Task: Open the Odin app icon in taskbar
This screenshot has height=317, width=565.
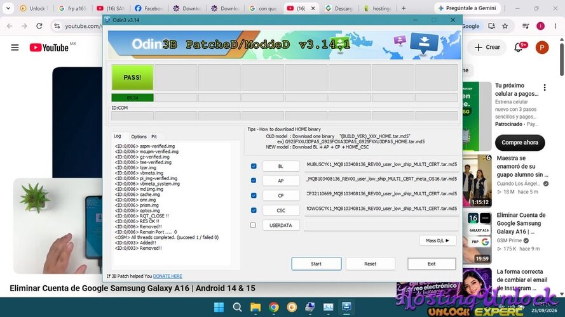Action: tap(346, 307)
